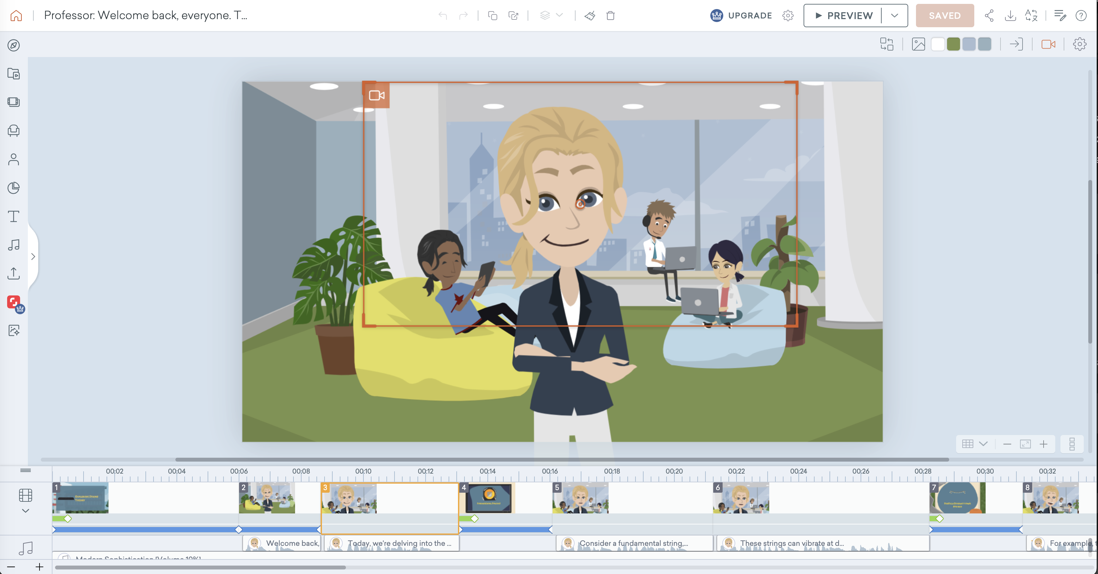Select the 'Consider a fundamental string' audio clip
1098x574 pixels.
coord(634,543)
